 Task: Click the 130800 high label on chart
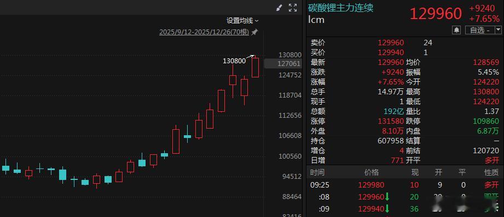pyautogui.click(x=234, y=61)
